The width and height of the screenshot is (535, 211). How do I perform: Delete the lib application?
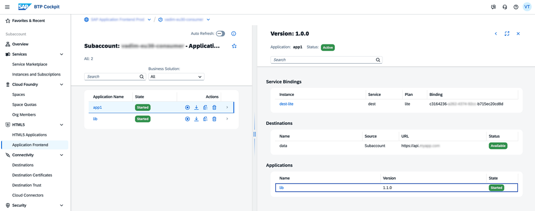point(214,119)
